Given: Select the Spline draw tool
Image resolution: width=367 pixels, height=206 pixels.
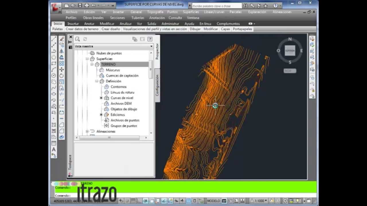Looking at the screenshot, I should [54, 88].
